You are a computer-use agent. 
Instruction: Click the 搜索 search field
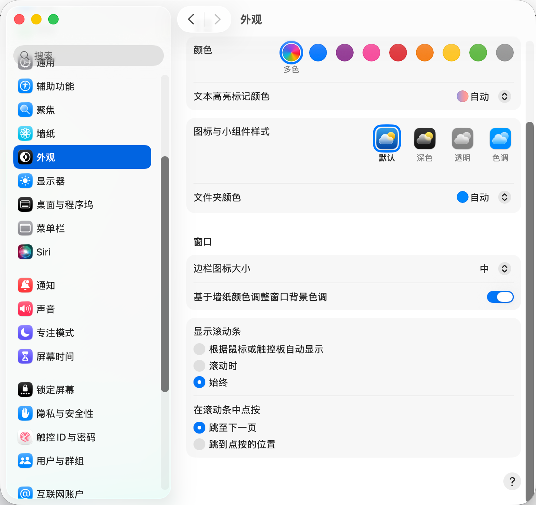(89, 56)
